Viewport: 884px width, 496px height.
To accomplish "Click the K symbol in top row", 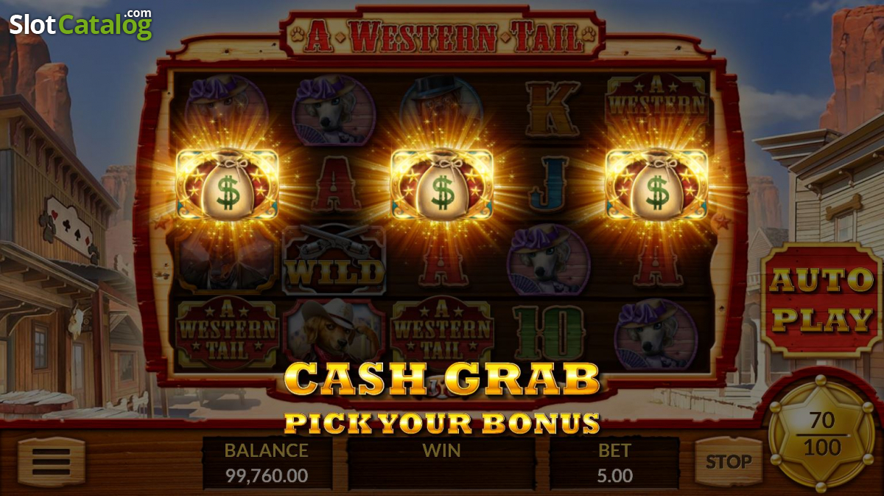I will [x=549, y=108].
